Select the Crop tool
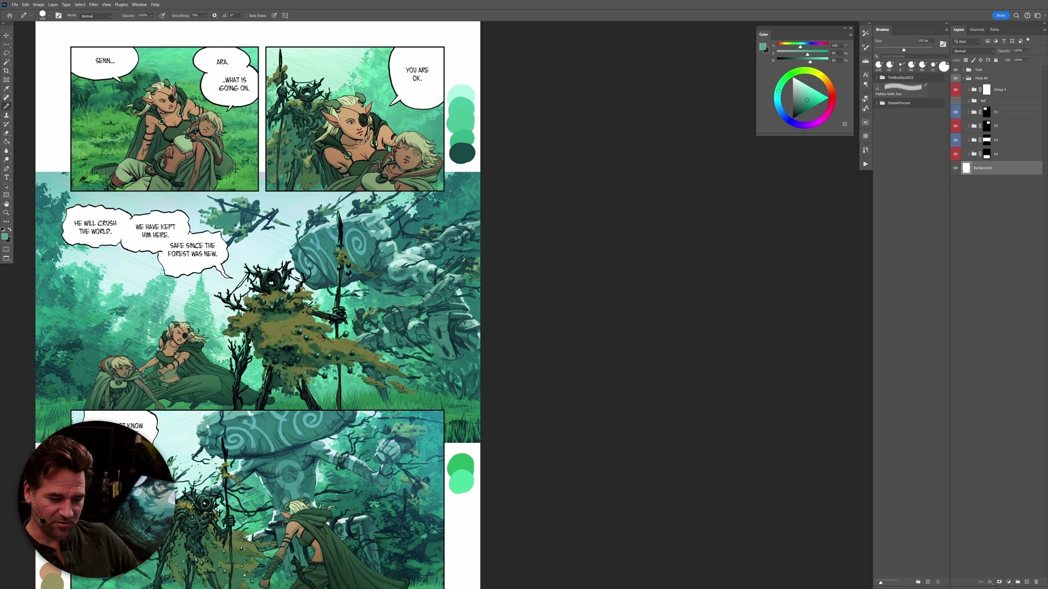Image resolution: width=1048 pixels, height=589 pixels. click(x=6, y=70)
